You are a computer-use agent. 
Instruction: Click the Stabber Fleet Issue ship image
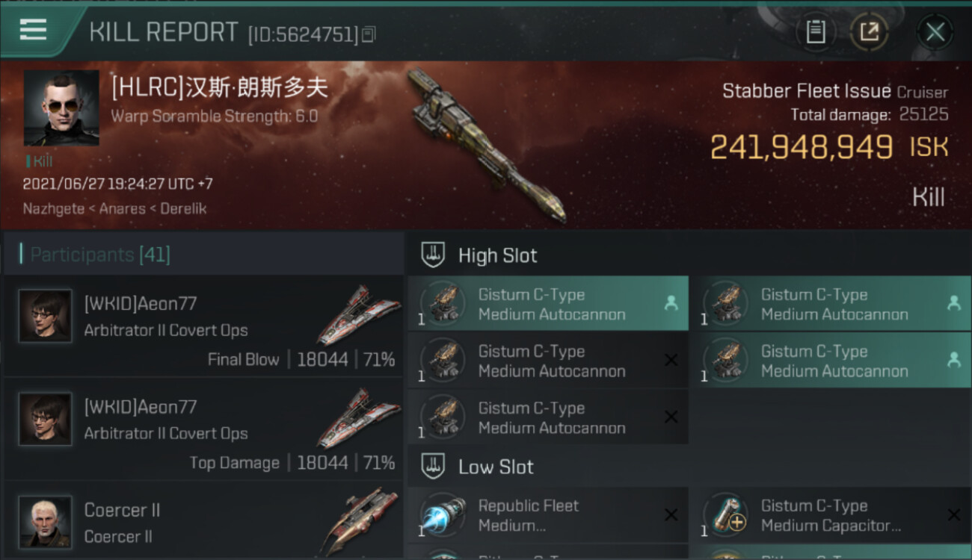486,146
